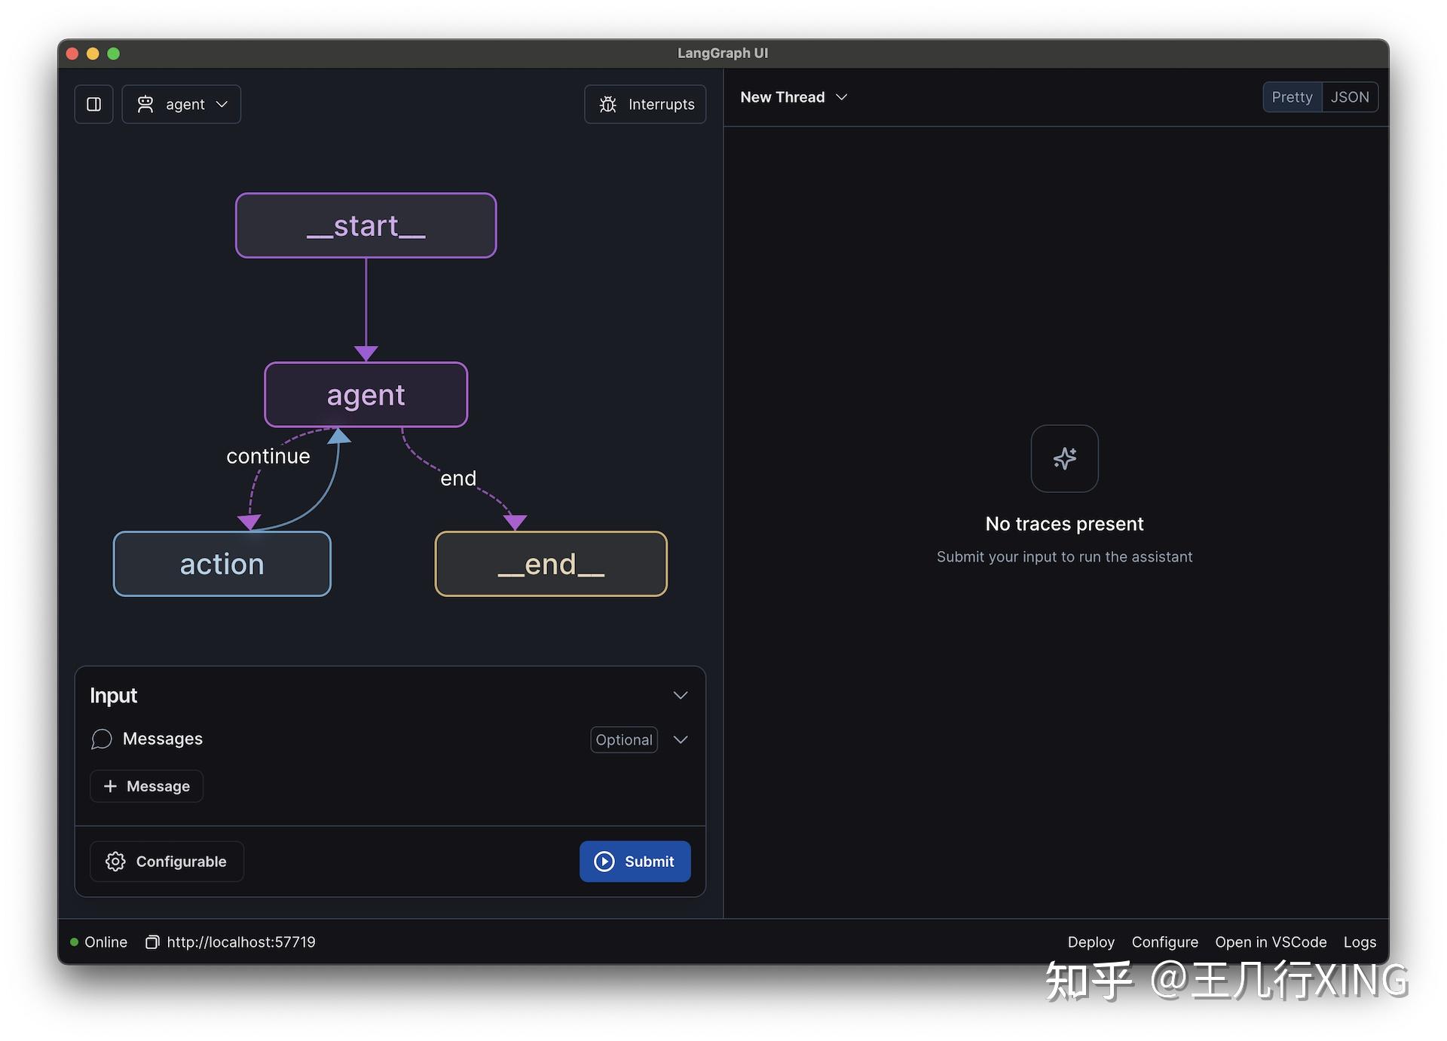Open the New Thread dropdown
Viewport: 1447px width, 1041px height.
pyautogui.click(x=794, y=97)
